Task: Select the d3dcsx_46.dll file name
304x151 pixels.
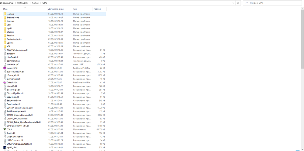Action: pos(13,75)
